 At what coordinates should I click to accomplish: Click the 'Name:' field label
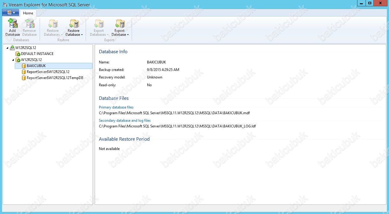coord(104,62)
